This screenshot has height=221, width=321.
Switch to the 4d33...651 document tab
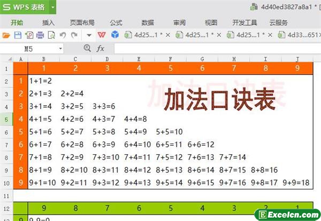299,35
